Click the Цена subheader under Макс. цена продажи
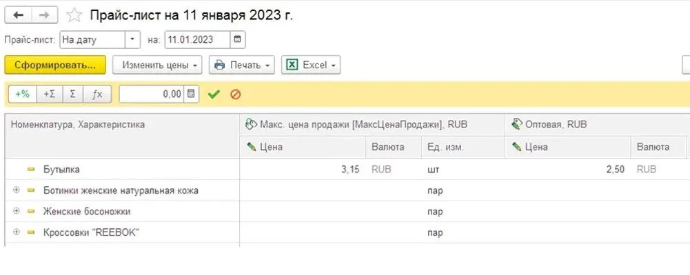Viewport: 690px width, 275px height. pyautogui.click(x=303, y=147)
